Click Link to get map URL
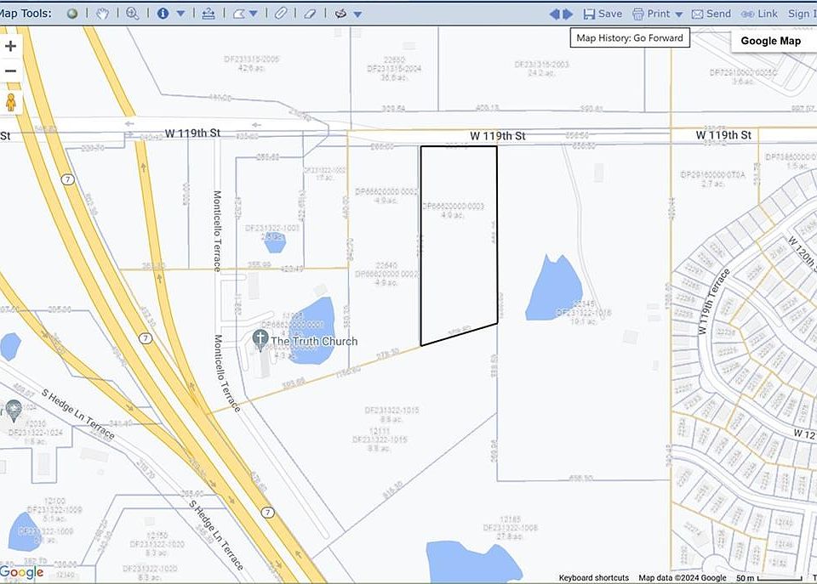Viewport: 817px width, 584px height. (759, 14)
